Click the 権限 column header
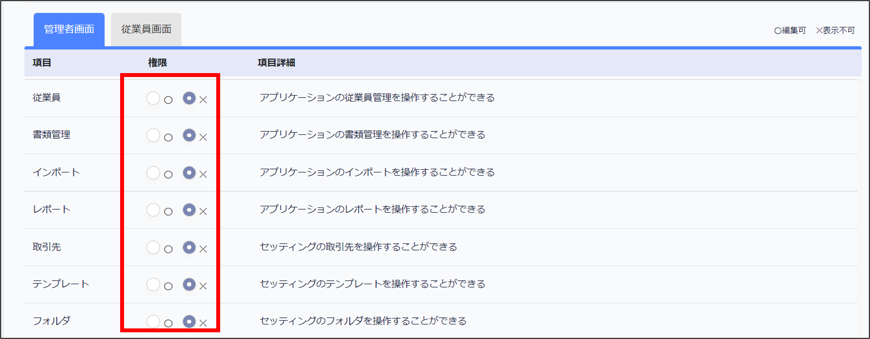 pos(157,63)
